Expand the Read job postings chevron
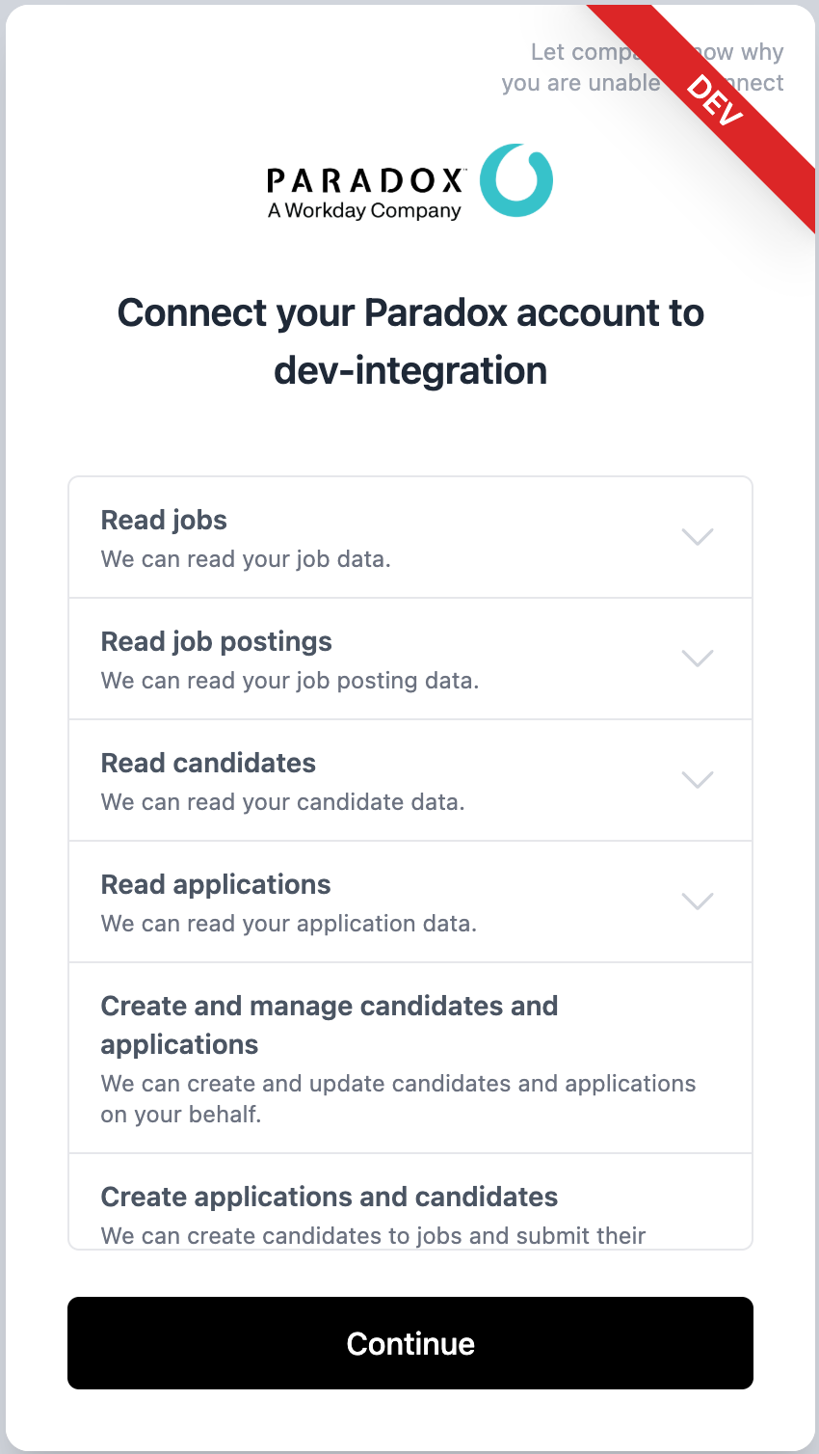 click(697, 659)
